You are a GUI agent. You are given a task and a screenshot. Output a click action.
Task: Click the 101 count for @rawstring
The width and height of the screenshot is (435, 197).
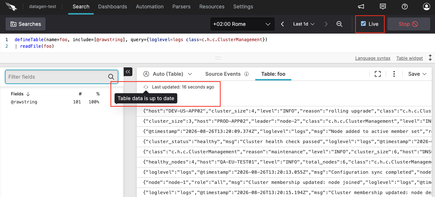[x=77, y=102]
